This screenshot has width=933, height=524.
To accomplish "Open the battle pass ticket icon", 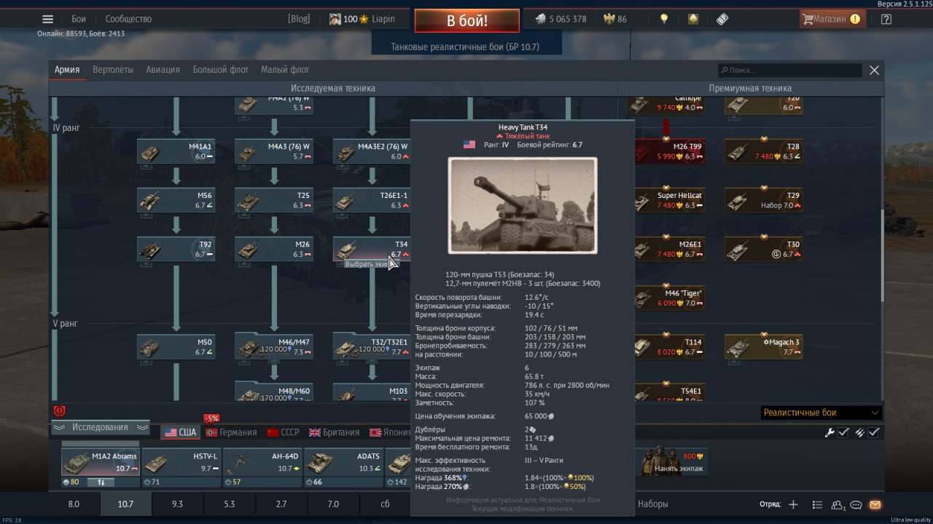I will (722, 19).
